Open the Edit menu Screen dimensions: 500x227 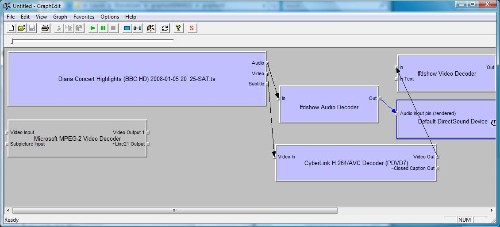[25, 16]
